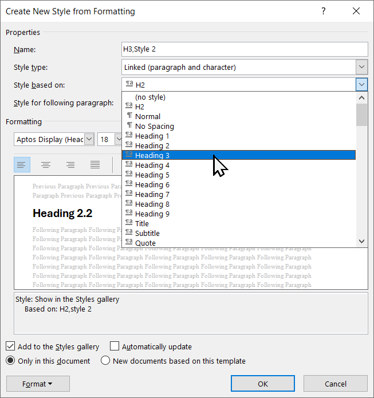Choose the justify alignment icon
Viewport: 374px width, 398px height.
point(95,165)
